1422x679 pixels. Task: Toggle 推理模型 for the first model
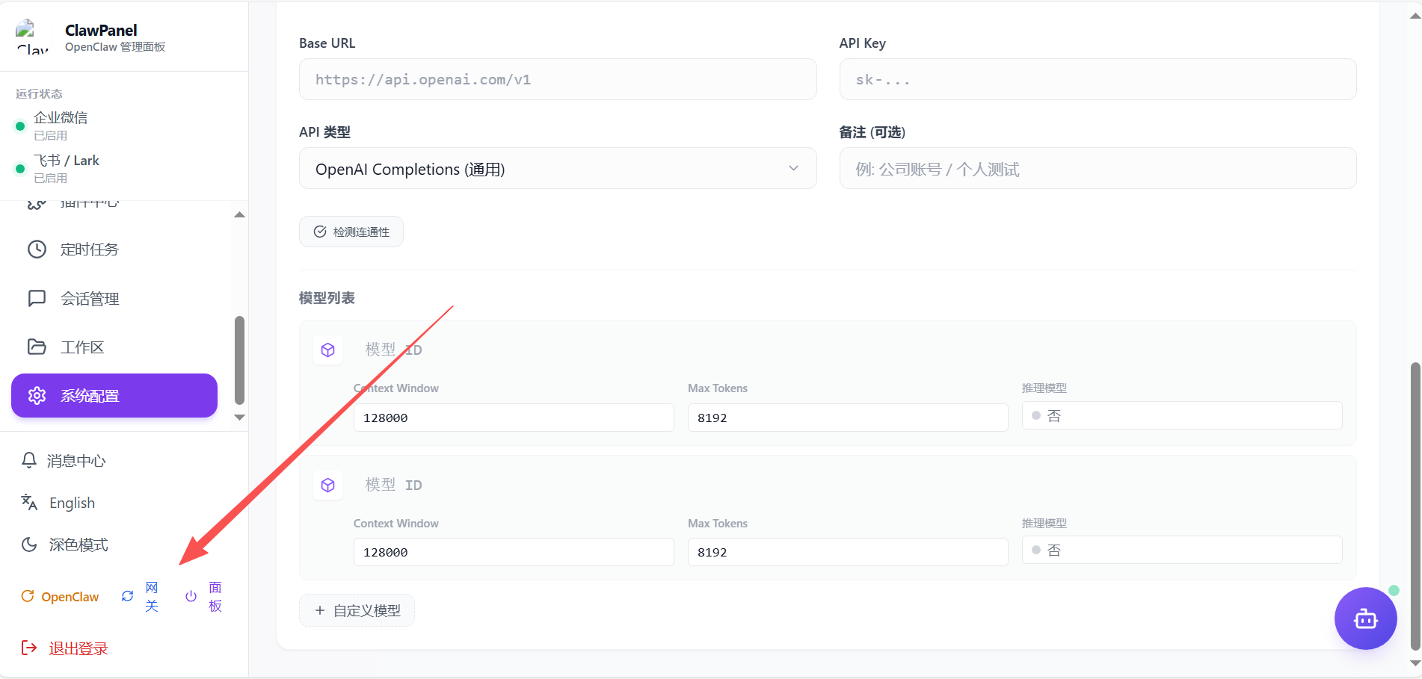[x=1182, y=415]
